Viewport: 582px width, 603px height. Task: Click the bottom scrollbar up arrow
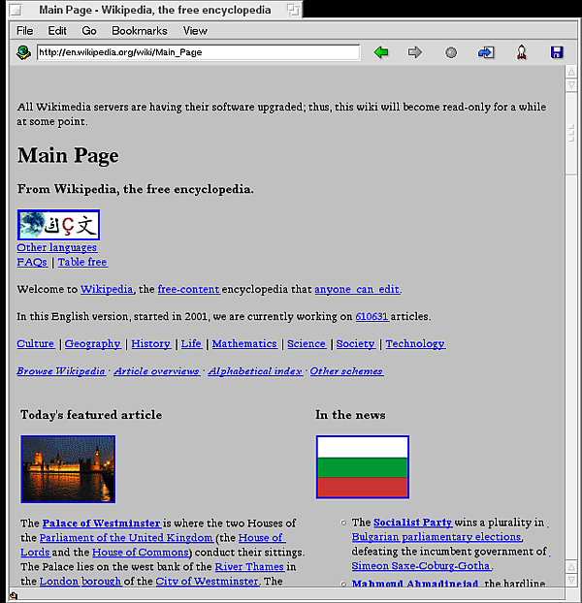coord(571,567)
